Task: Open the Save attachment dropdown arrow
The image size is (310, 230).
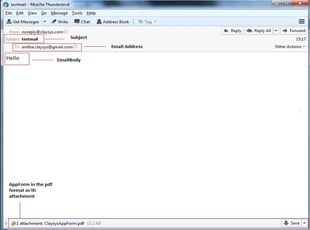Action: (304, 223)
